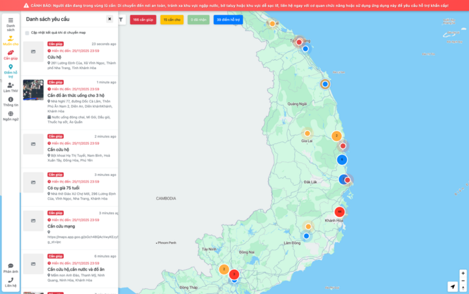Toggle the green 'đã nhận' filter
The width and height of the screenshot is (469, 294).
pyautogui.click(x=199, y=20)
